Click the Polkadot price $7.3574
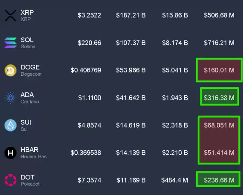This screenshot has width=243, height=195. [90, 180]
